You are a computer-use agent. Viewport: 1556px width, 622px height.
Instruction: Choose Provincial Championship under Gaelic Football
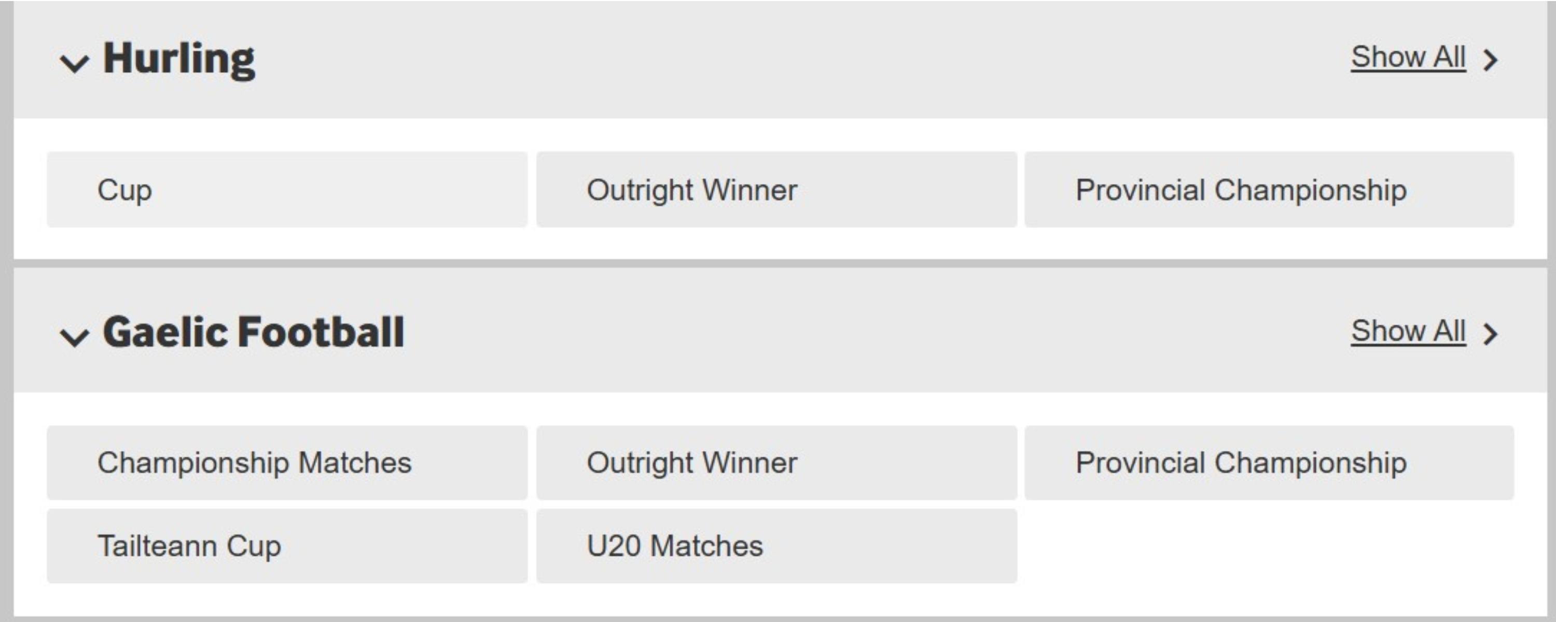click(x=1269, y=463)
